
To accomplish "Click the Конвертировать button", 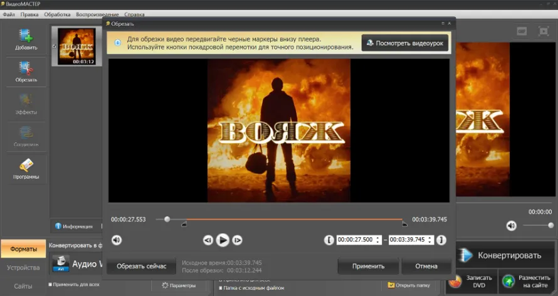I will [x=505, y=255].
